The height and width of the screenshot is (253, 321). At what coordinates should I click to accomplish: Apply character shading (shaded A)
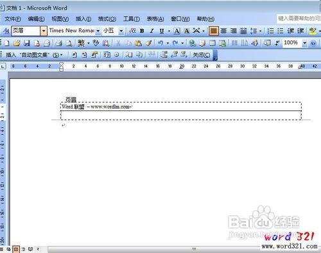tap(187, 31)
